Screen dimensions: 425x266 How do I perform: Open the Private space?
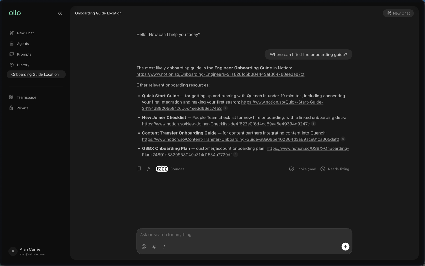tap(19, 108)
